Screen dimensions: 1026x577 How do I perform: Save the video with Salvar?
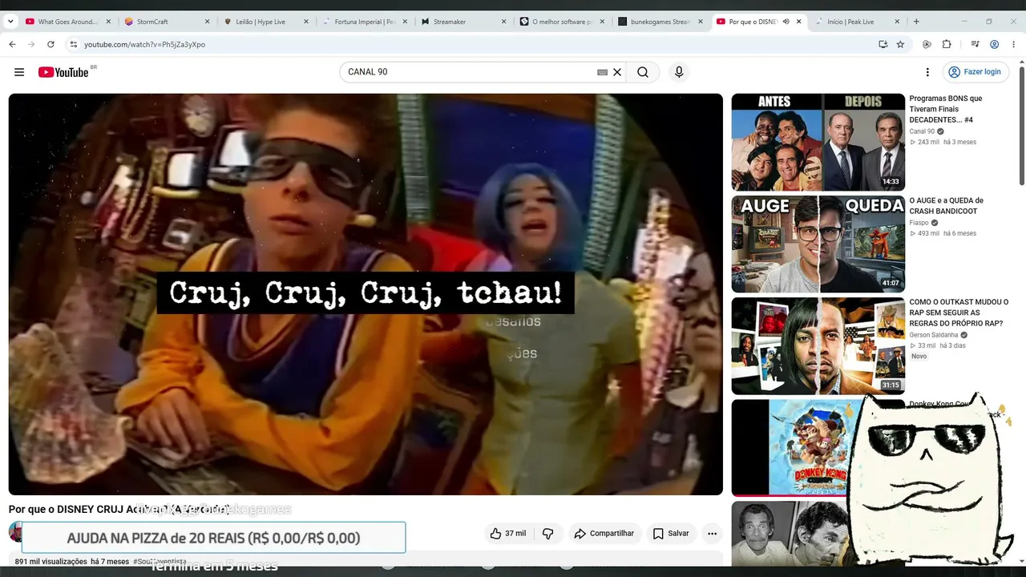tap(671, 534)
